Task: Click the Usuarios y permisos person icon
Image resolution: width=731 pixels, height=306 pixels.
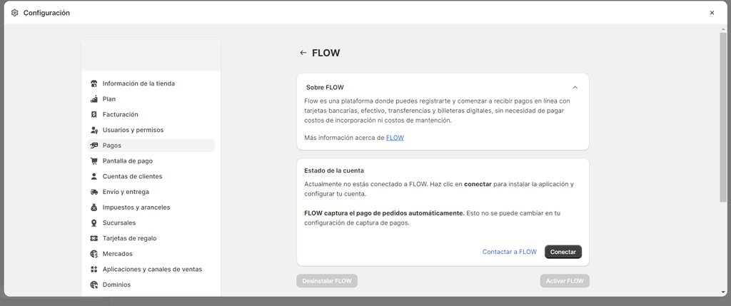Action: [94, 130]
